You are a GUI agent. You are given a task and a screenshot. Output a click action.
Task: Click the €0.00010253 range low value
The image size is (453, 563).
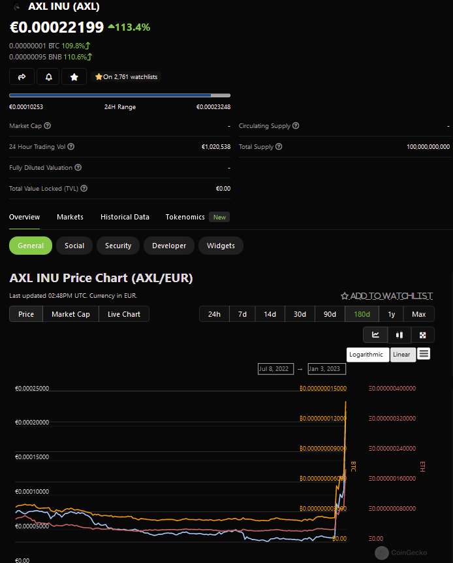pyautogui.click(x=26, y=106)
